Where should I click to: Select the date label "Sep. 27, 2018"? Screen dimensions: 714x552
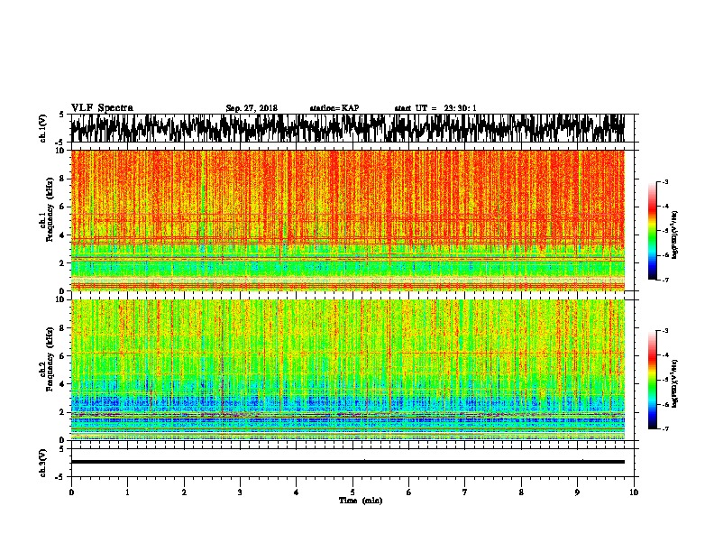pyautogui.click(x=252, y=108)
